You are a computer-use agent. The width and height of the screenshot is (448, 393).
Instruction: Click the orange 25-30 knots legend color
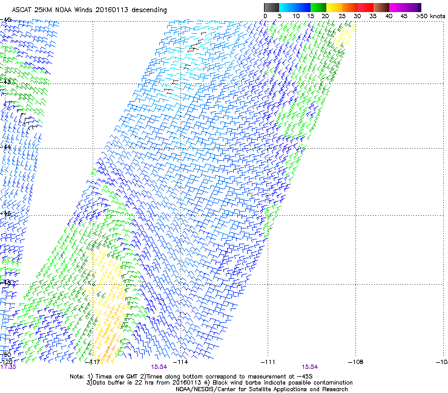click(x=350, y=7)
